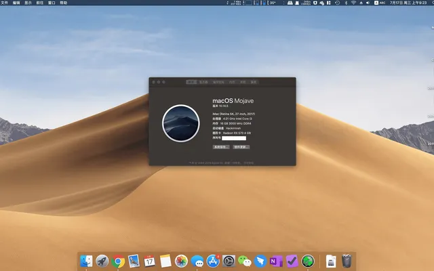Open WeChat from the dock
Viewport: 434px width, 271px height.
pyautogui.click(x=244, y=261)
